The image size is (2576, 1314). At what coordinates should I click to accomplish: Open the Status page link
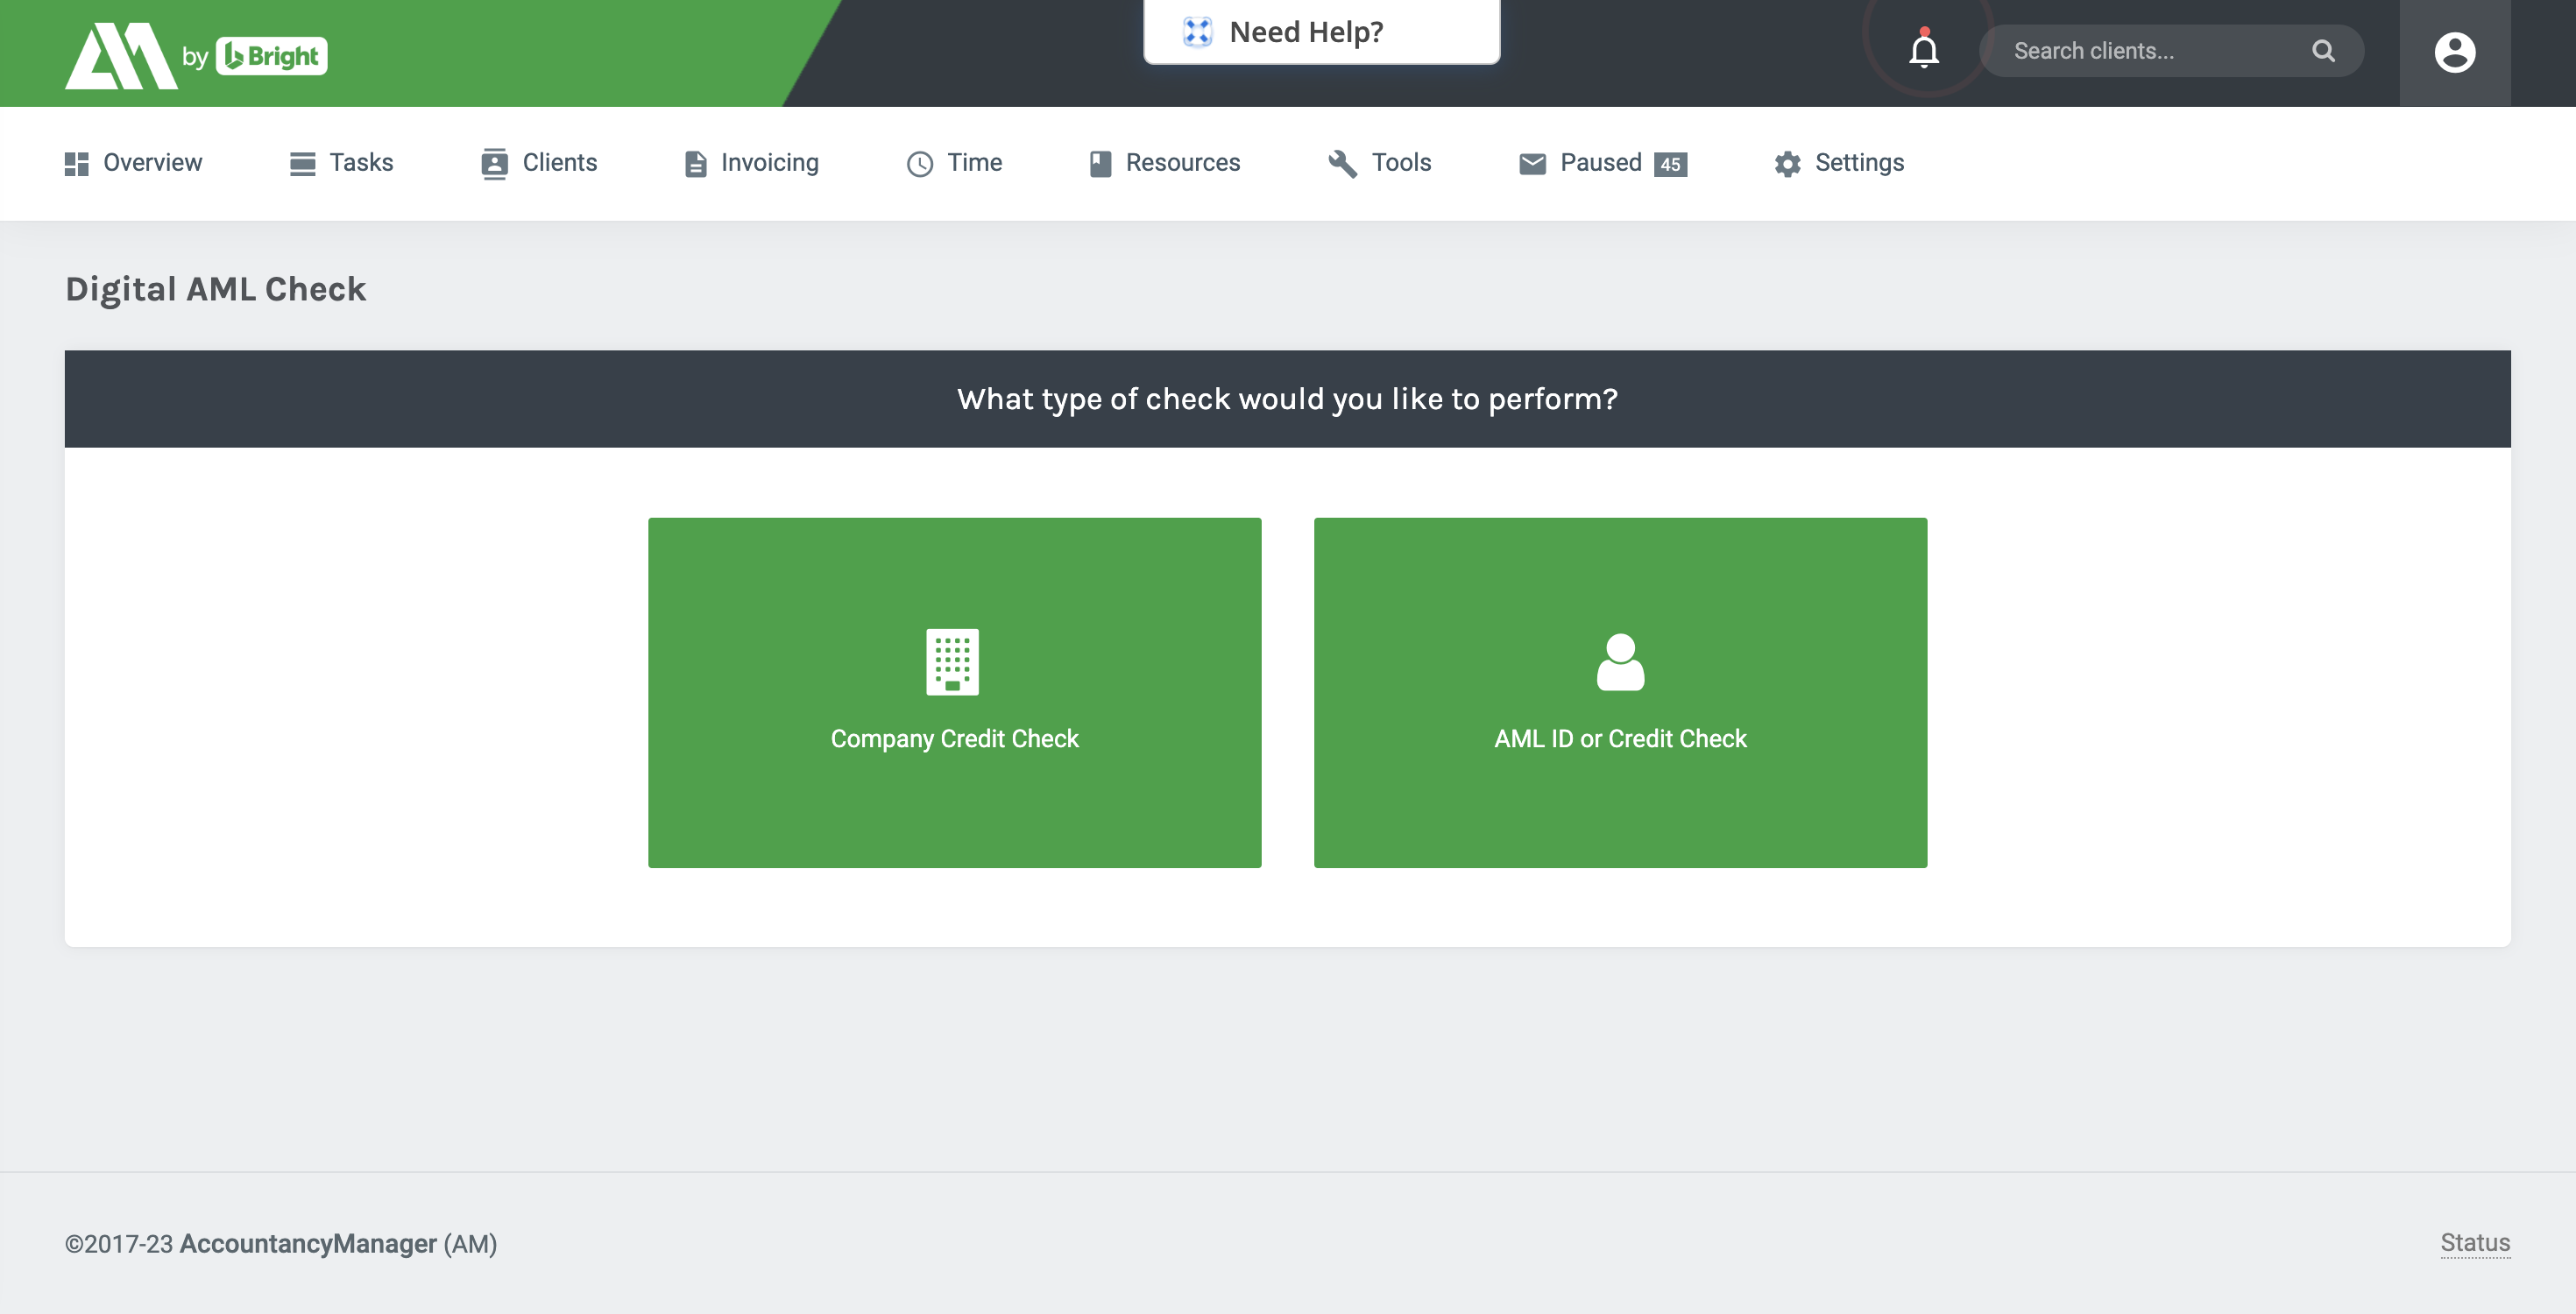2475,1242
